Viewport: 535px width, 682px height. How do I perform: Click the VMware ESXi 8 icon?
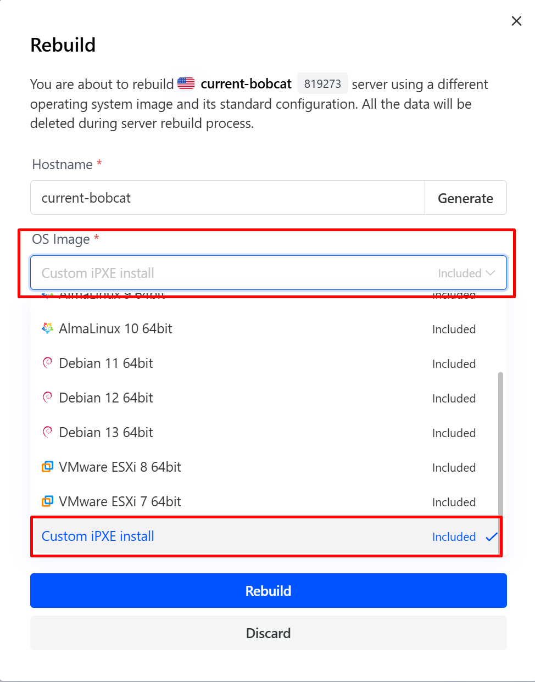pos(48,467)
